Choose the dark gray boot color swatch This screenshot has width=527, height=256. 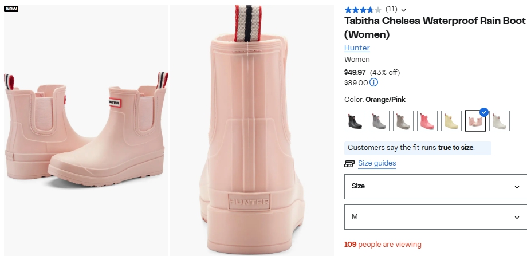(x=379, y=121)
